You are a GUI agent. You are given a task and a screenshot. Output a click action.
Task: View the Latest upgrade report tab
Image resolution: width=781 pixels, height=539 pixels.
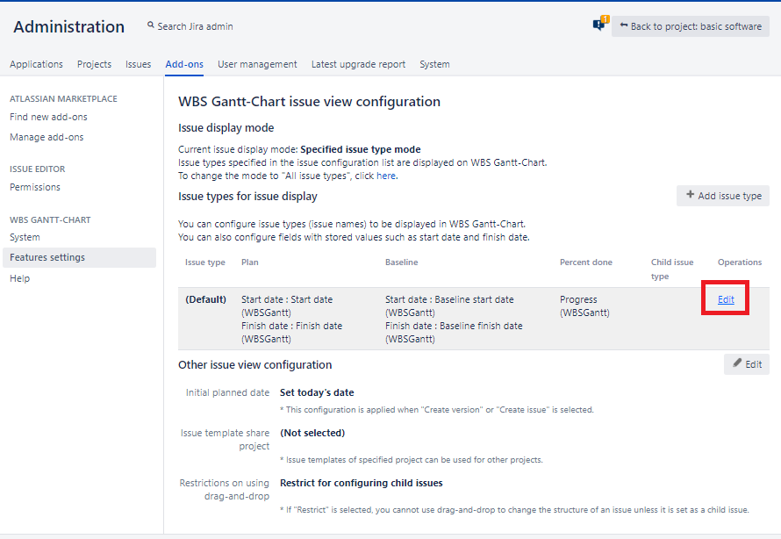click(358, 64)
